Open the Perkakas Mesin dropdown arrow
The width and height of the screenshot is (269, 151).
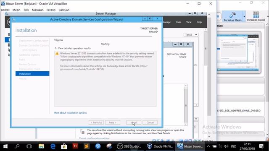point(244,16)
